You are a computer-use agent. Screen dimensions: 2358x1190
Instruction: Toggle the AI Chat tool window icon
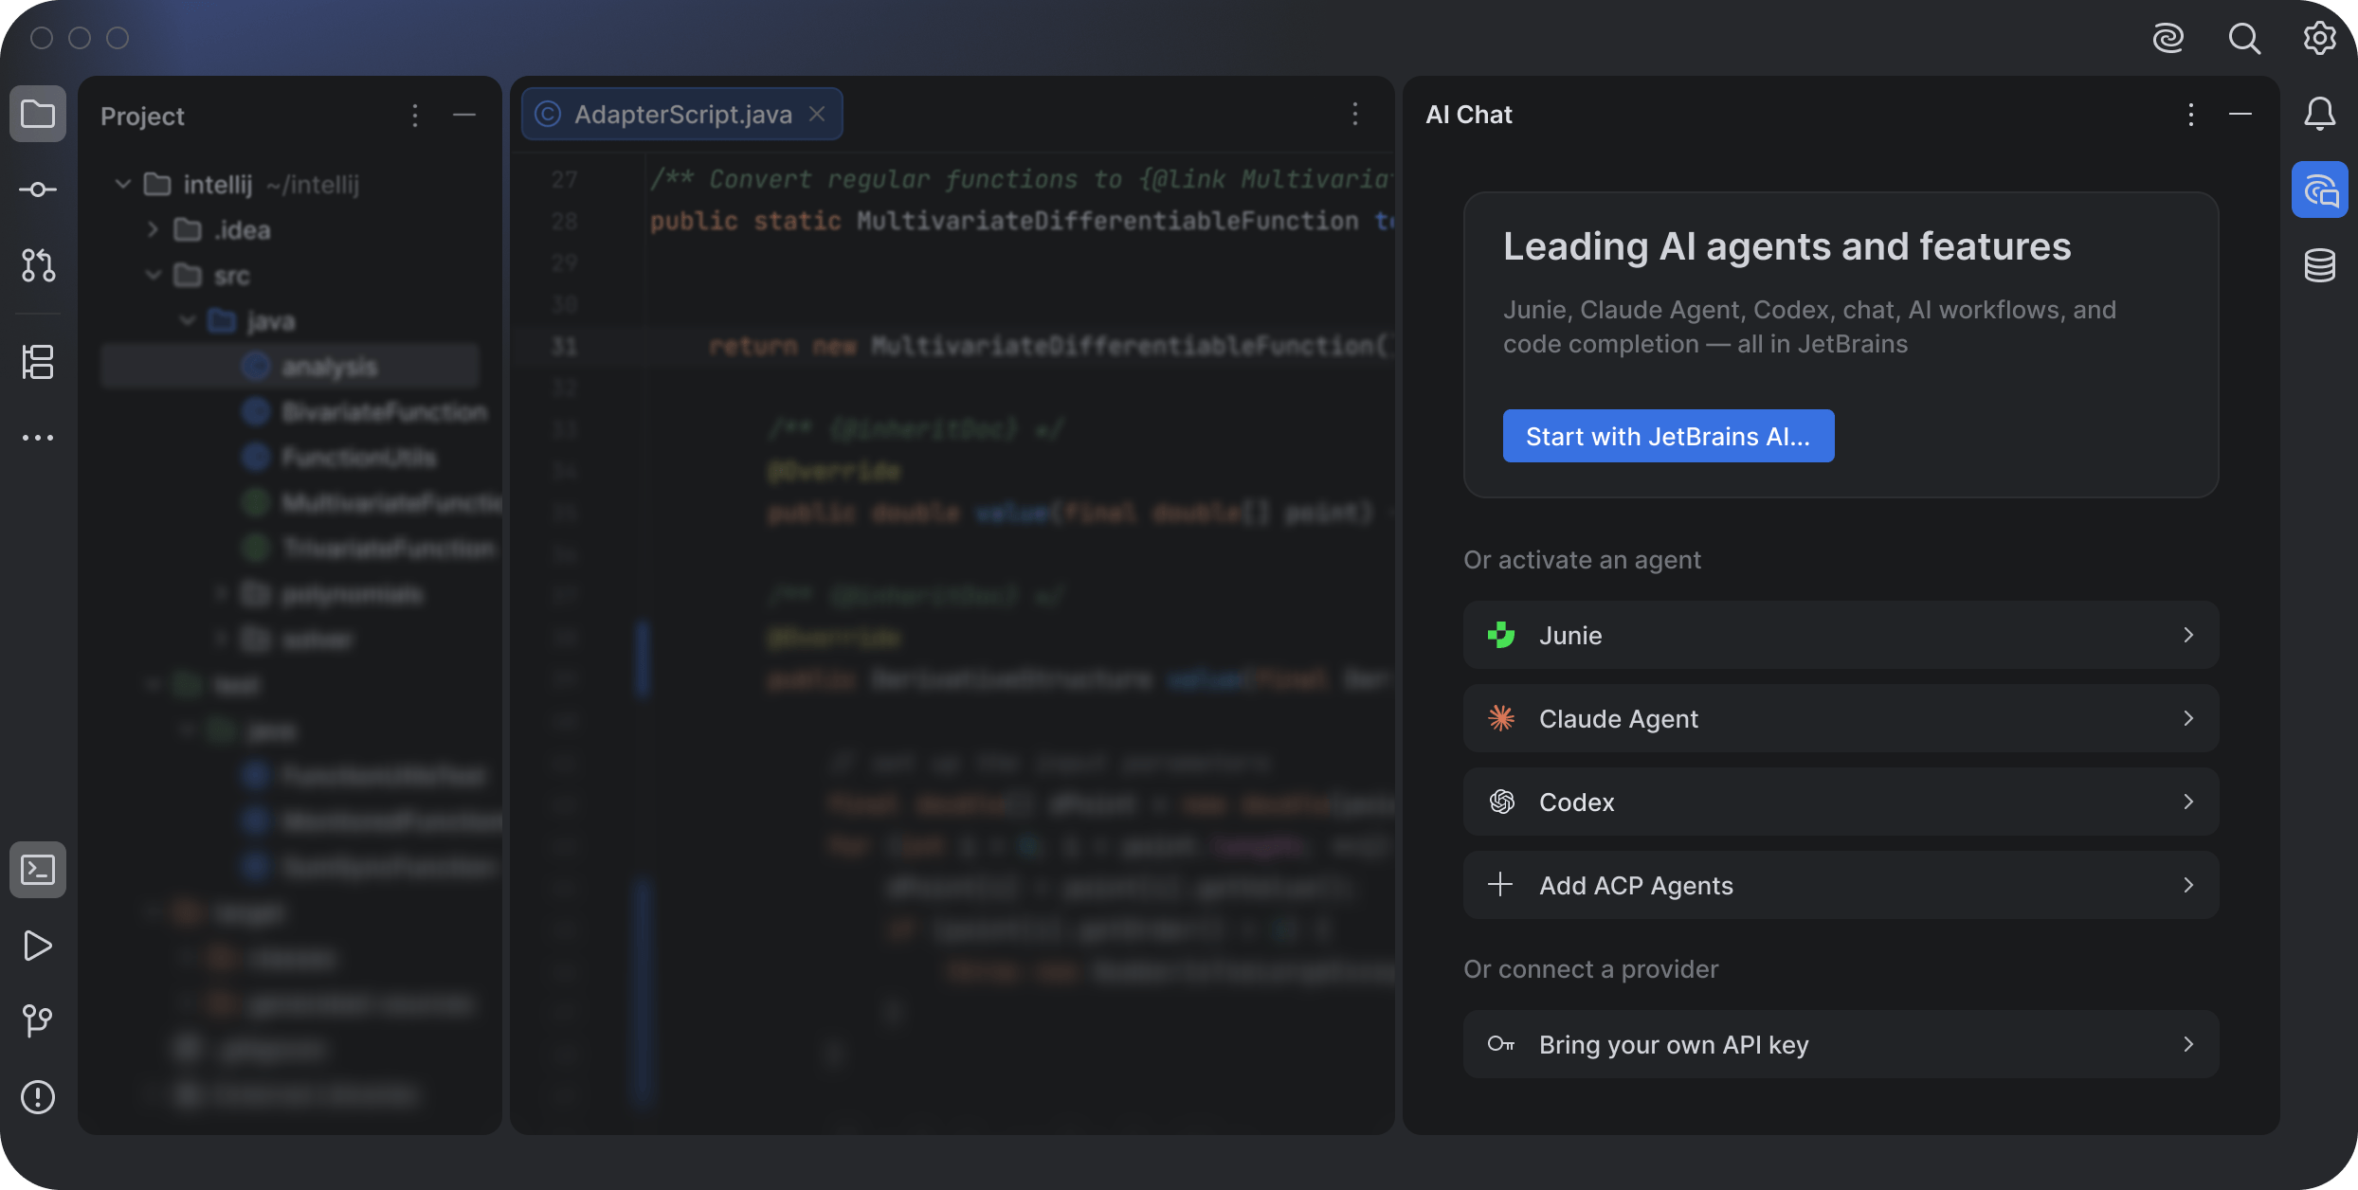pyautogui.click(x=2320, y=189)
